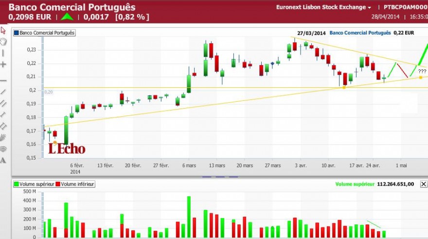Click the 6 févr. 2014 axis label

(x=77, y=168)
